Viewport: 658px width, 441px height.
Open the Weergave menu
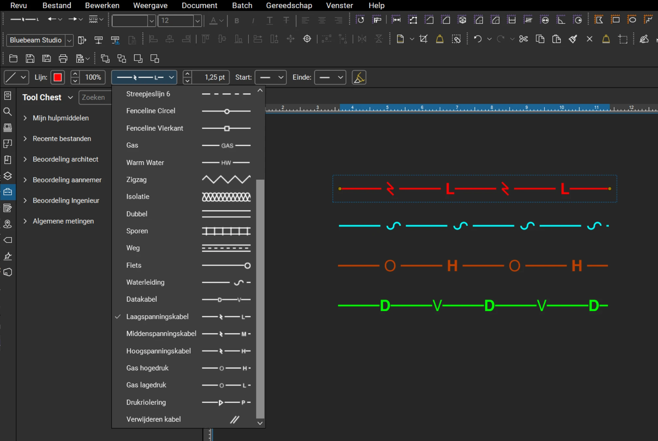[x=150, y=5]
